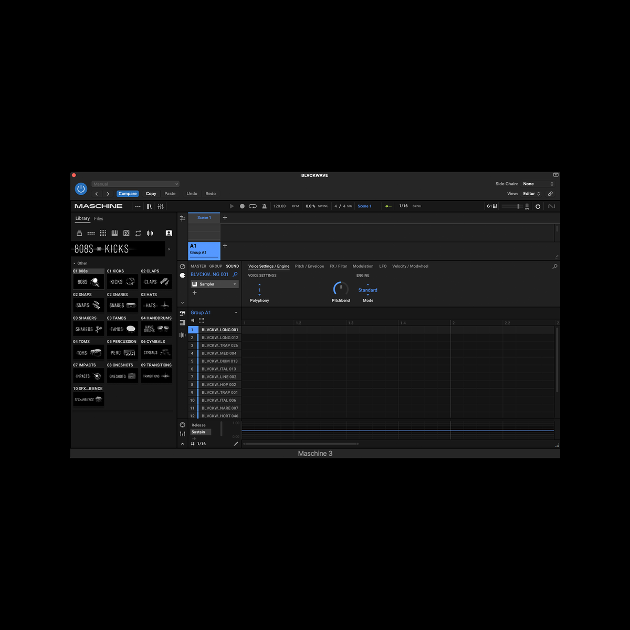Go to previous preset with left arrow
Image resolution: width=630 pixels, height=630 pixels.
point(96,194)
